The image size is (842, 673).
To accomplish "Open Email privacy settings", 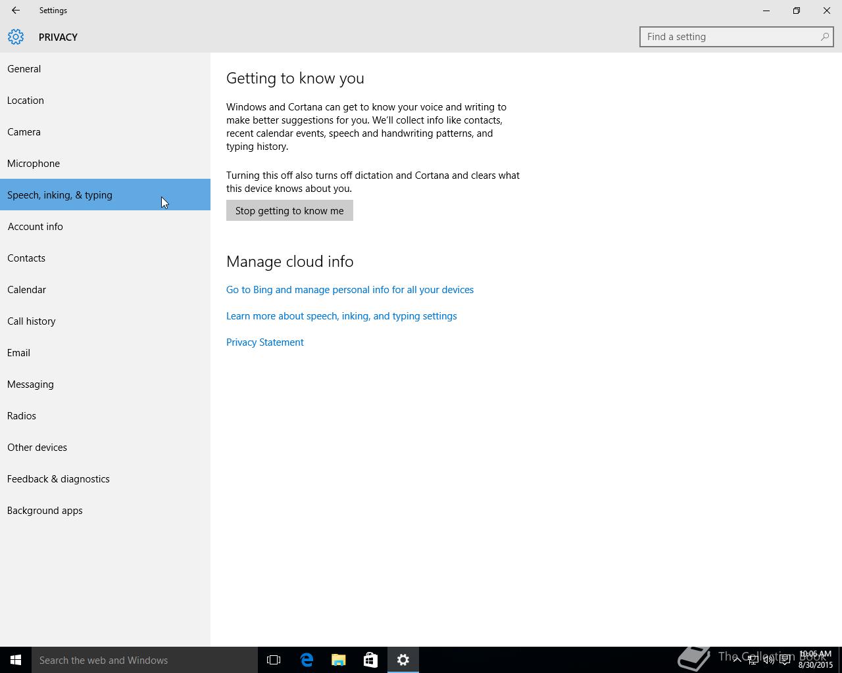I will pyautogui.click(x=105, y=352).
